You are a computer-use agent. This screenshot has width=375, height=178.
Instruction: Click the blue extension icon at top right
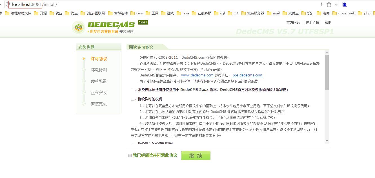click(x=345, y=4)
